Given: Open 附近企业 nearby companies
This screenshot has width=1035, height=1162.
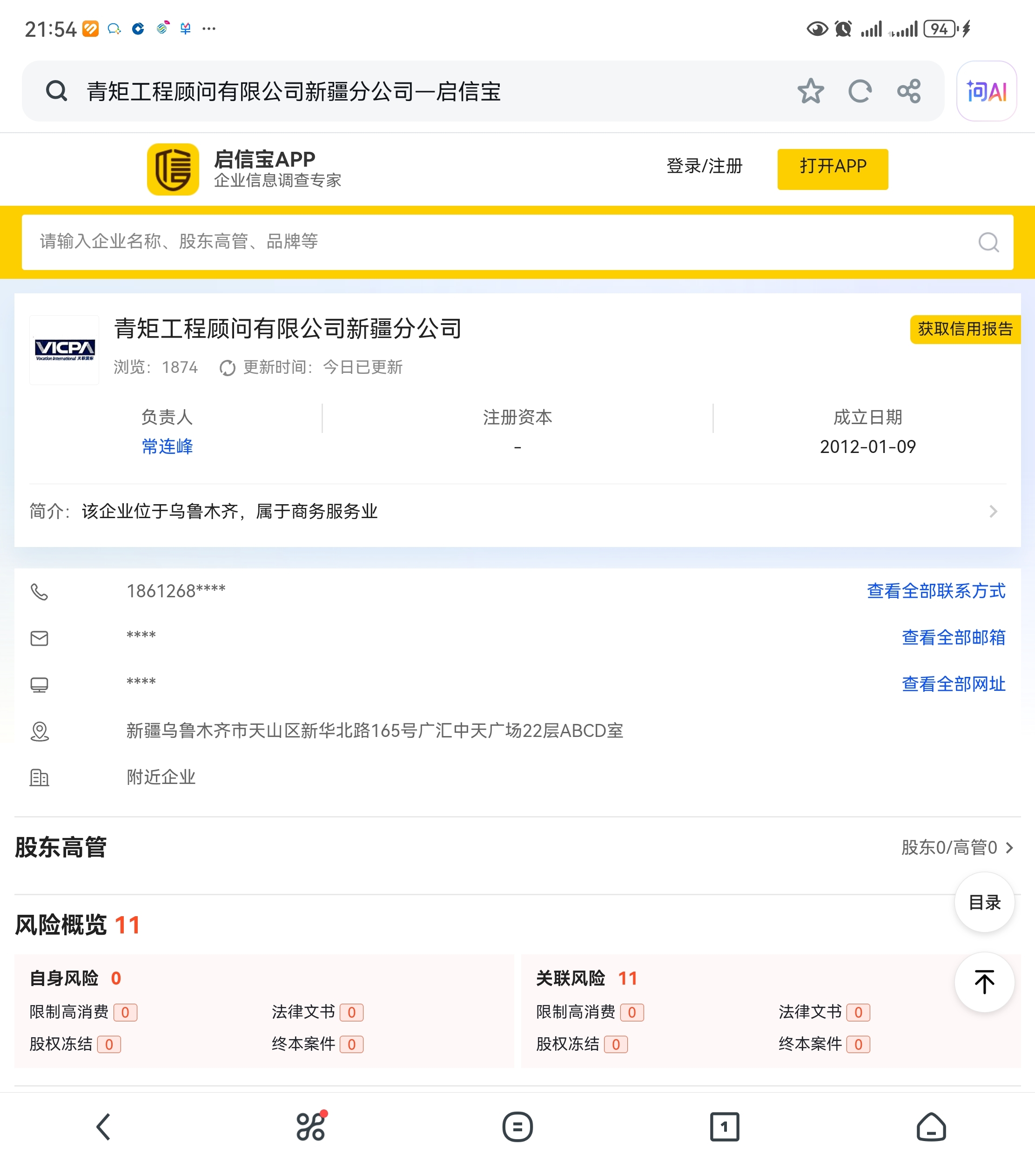Looking at the screenshot, I should (161, 777).
